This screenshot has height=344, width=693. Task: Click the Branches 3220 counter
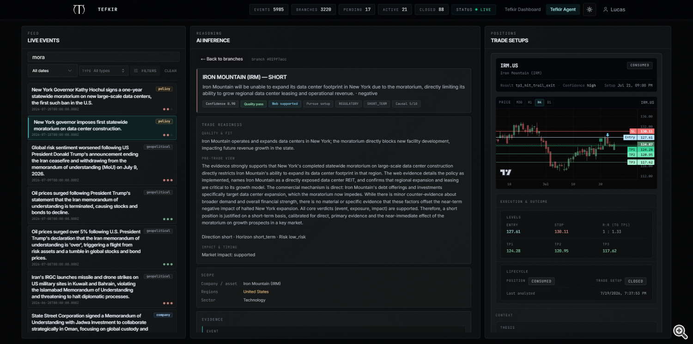(314, 9)
